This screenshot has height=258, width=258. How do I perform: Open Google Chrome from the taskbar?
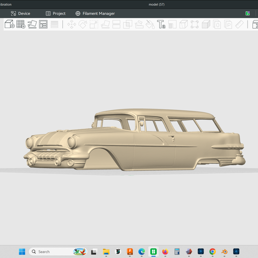point(212,251)
